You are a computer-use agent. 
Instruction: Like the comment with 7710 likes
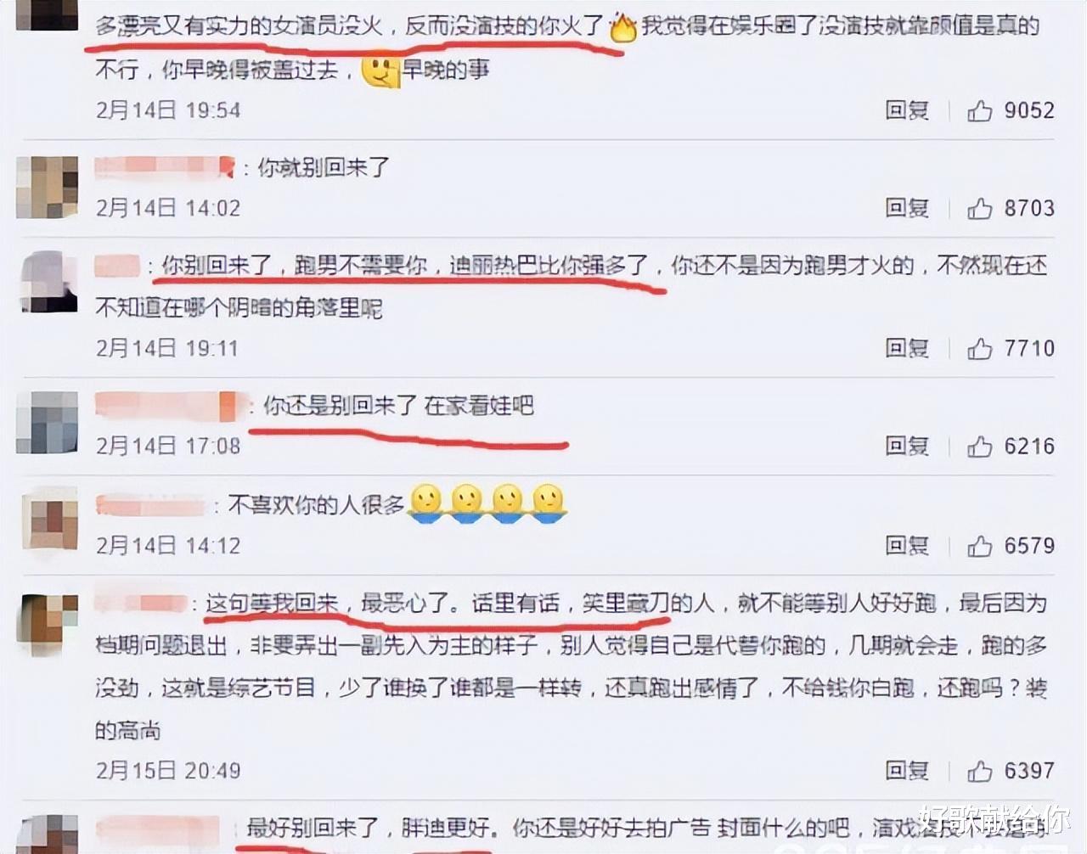click(979, 348)
